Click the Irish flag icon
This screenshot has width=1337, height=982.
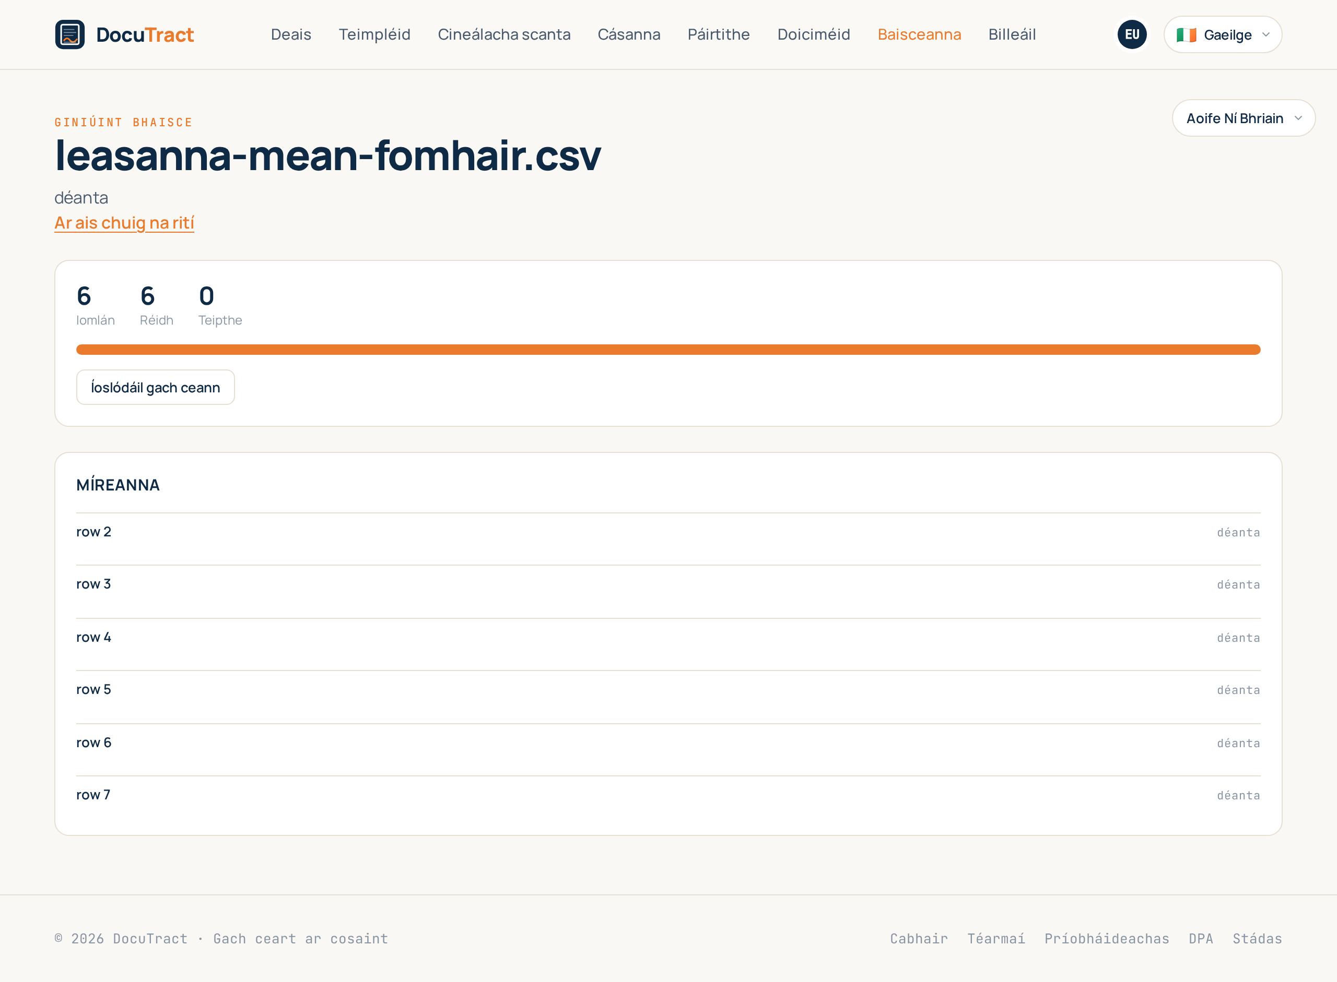click(1186, 35)
